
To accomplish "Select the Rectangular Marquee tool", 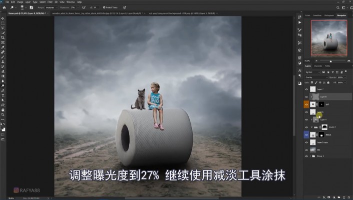I will [3, 23].
